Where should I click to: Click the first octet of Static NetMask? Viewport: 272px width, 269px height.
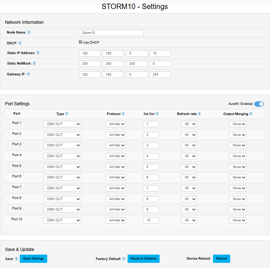click(x=89, y=64)
